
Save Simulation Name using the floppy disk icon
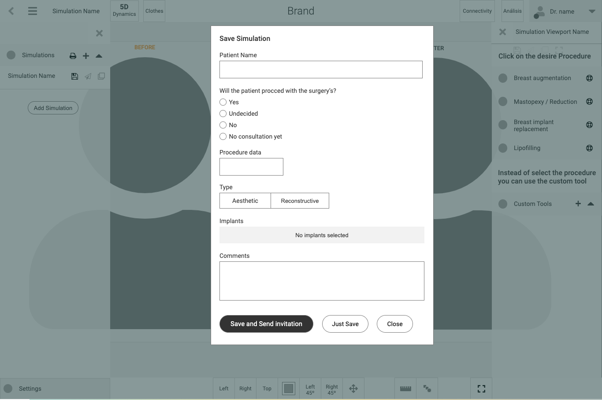(x=74, y=76)
